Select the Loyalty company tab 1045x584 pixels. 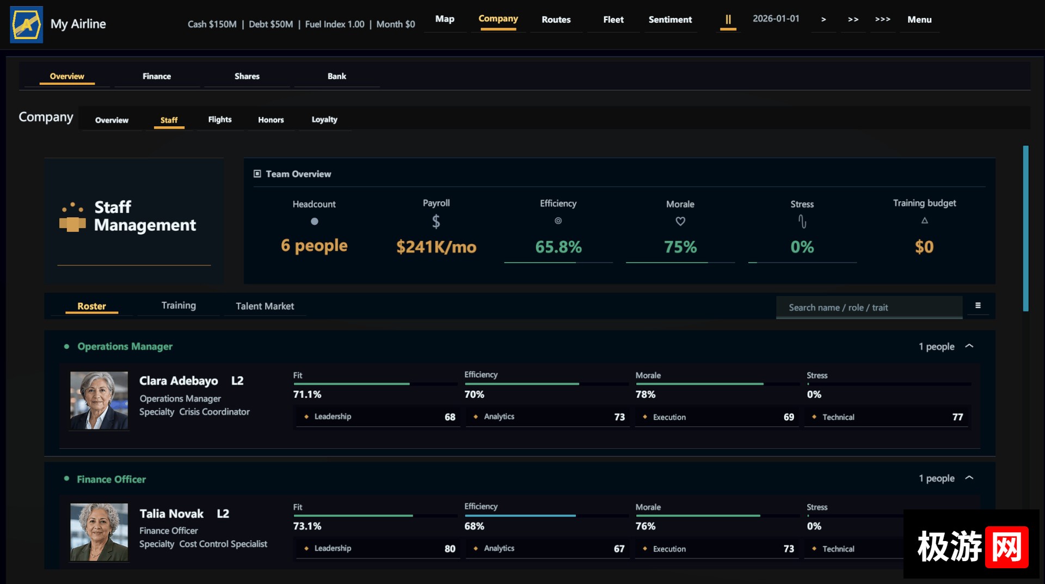324,120
